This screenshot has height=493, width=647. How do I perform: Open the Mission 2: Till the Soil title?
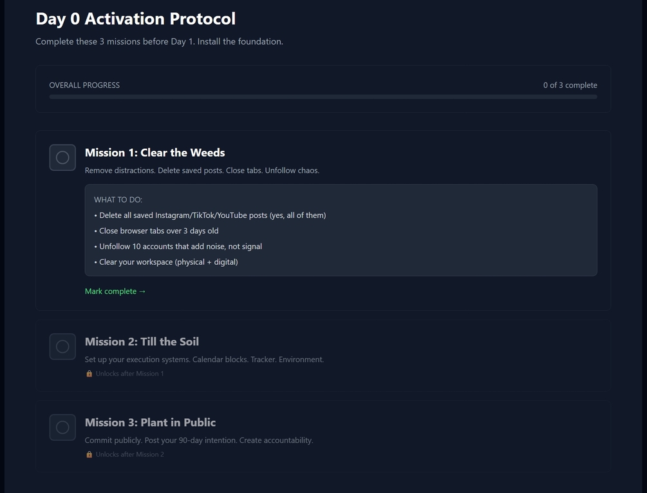pos(142,342)
